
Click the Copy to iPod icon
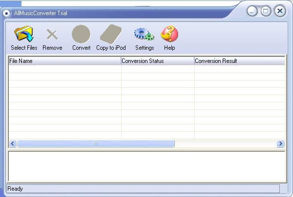point(111,34)
